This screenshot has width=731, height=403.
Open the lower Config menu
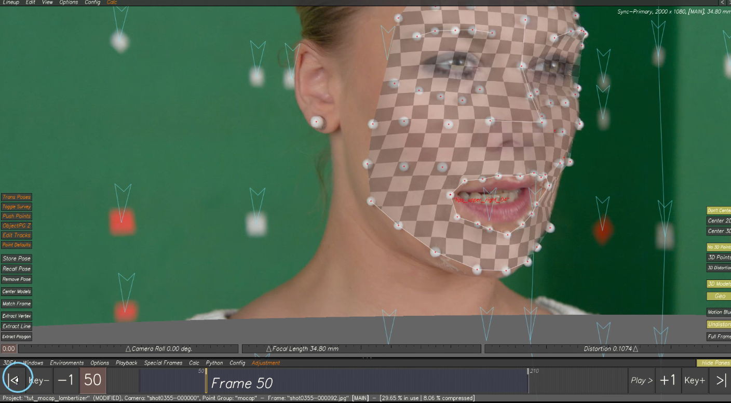tap(237, 363)
